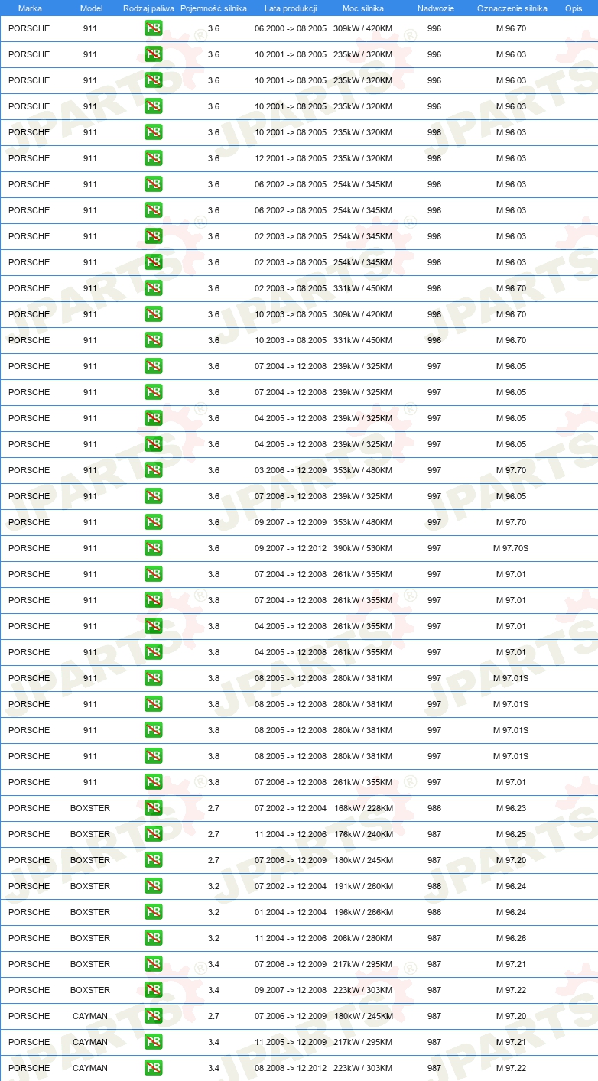Click the fuel icon in the Boxster 196kW / 266KM row
598x1081 pixels.
pos(153,913)
